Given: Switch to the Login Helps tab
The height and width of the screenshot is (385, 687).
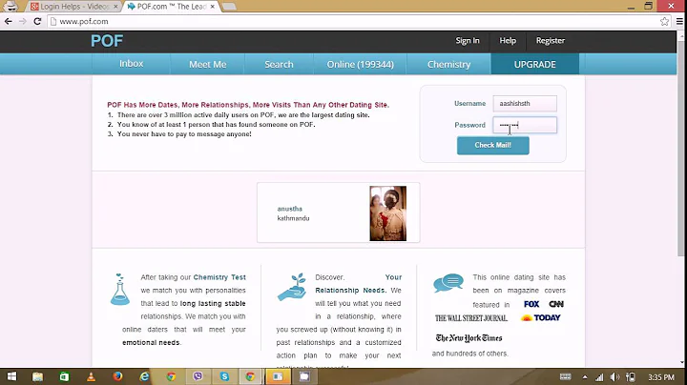Looking at the screenshot, I should tap(73, 7).
